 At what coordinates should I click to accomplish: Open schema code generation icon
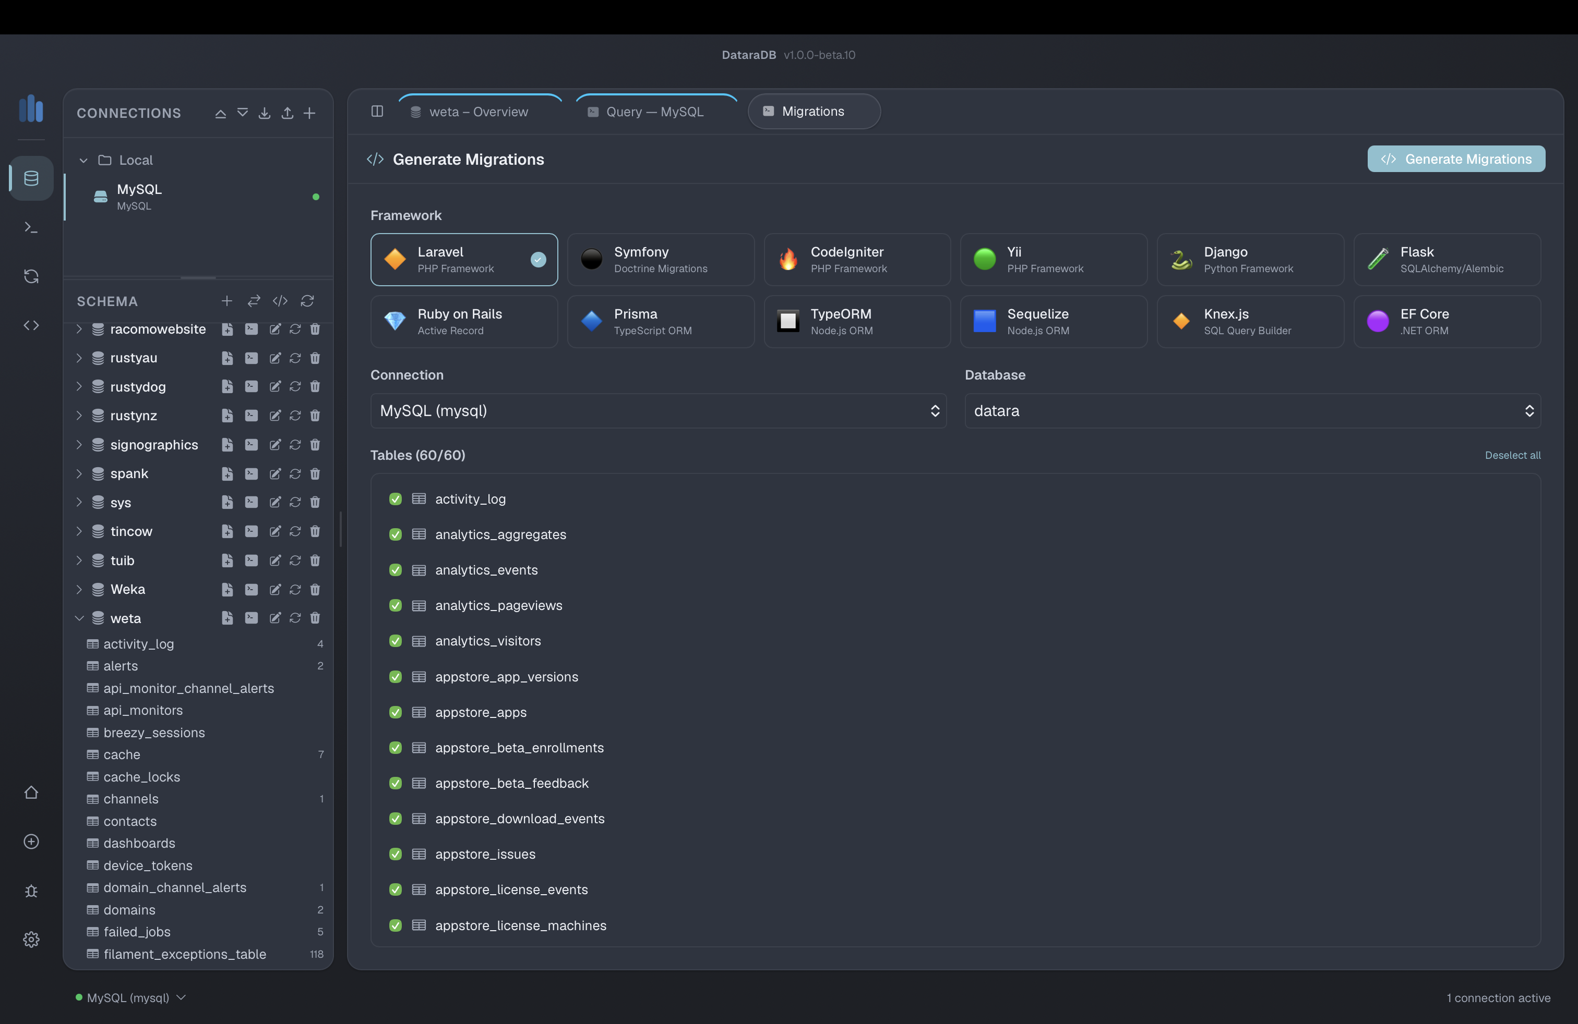tap(280, 301)
